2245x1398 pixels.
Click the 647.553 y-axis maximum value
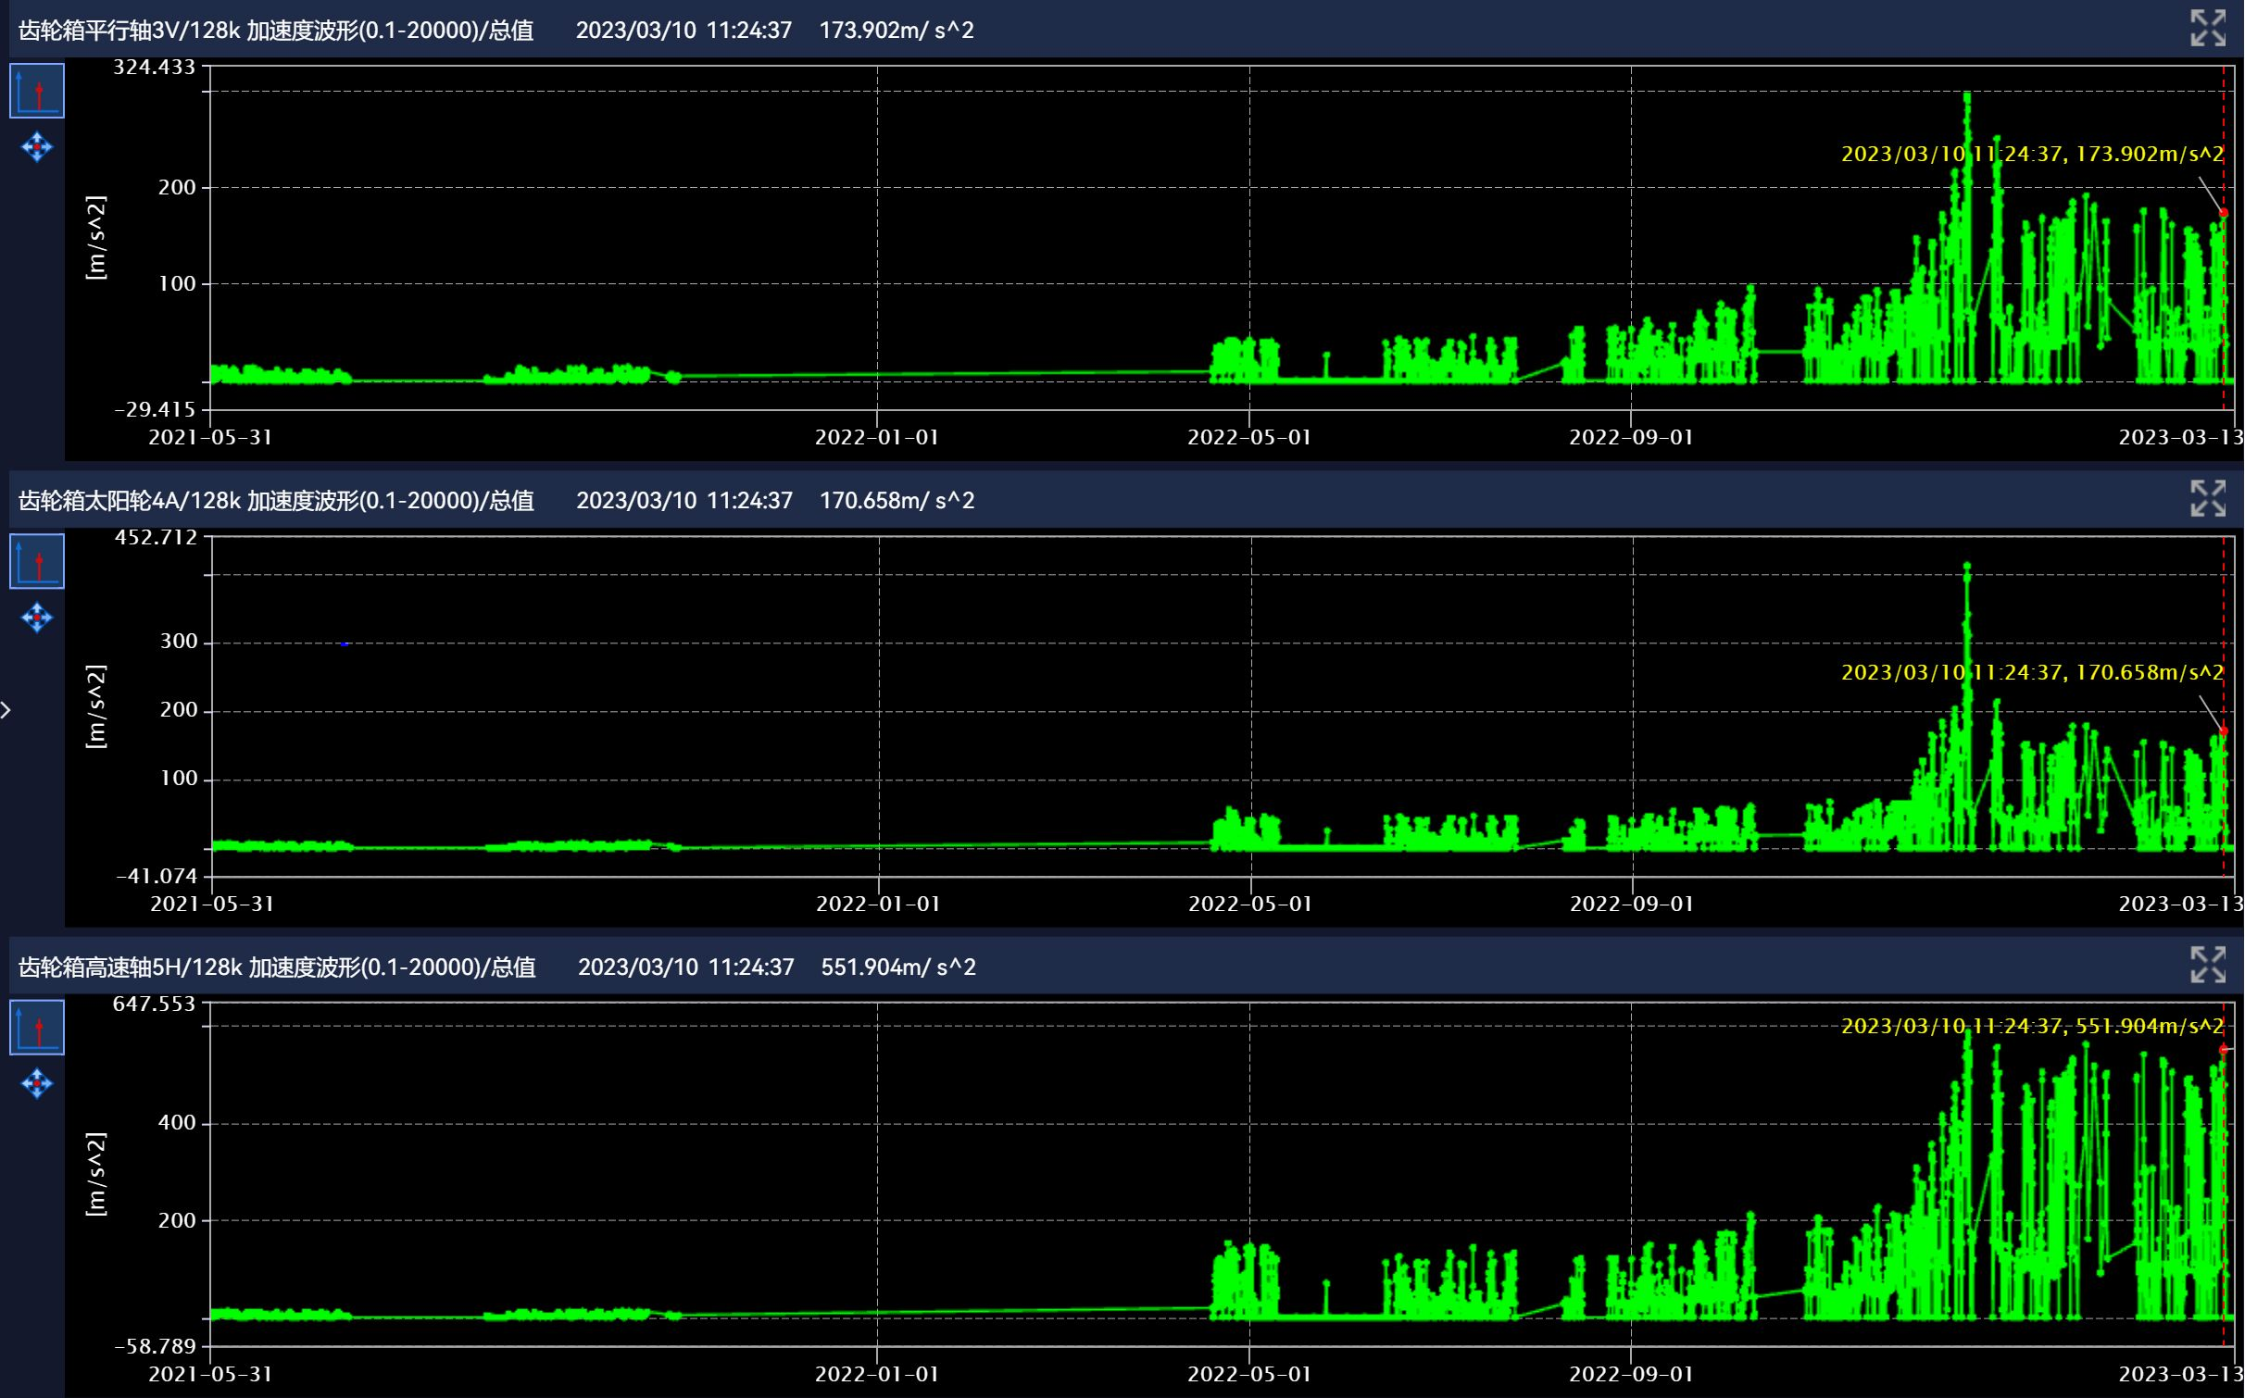[155, 1004]
